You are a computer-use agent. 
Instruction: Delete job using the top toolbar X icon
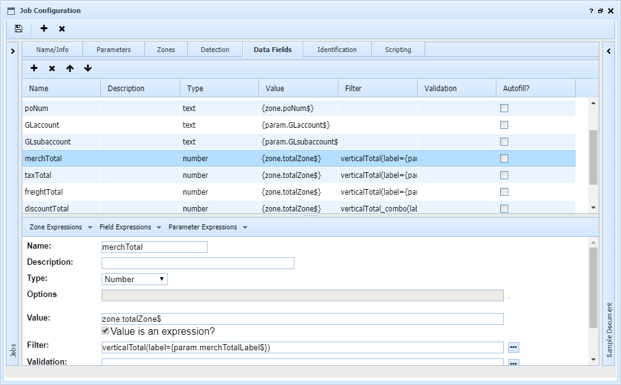click(x=62, y=29)
